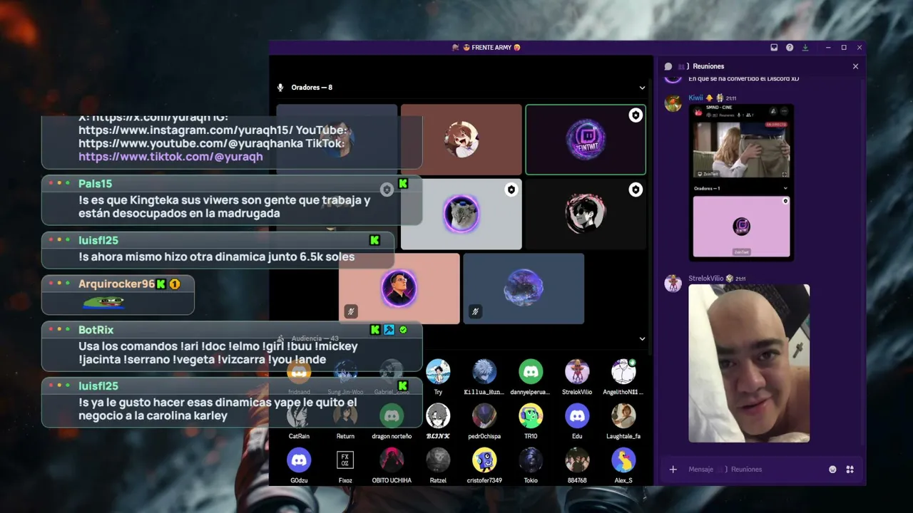Screen dimensions: 913x513
Task: Select the cat avatar speaker tile
Action: pyautogui.click(x=461, y=214)
